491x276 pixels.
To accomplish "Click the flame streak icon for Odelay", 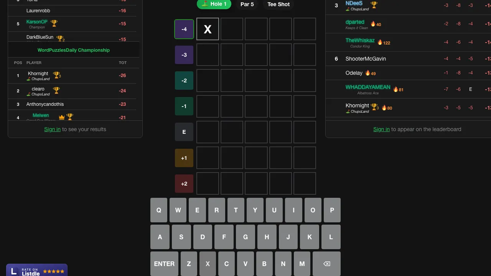I will click(x=367, y=73).
